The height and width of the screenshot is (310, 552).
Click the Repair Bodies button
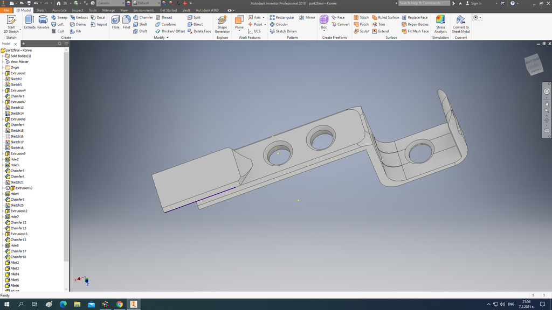pyautogui.click(x=415, y=24)
